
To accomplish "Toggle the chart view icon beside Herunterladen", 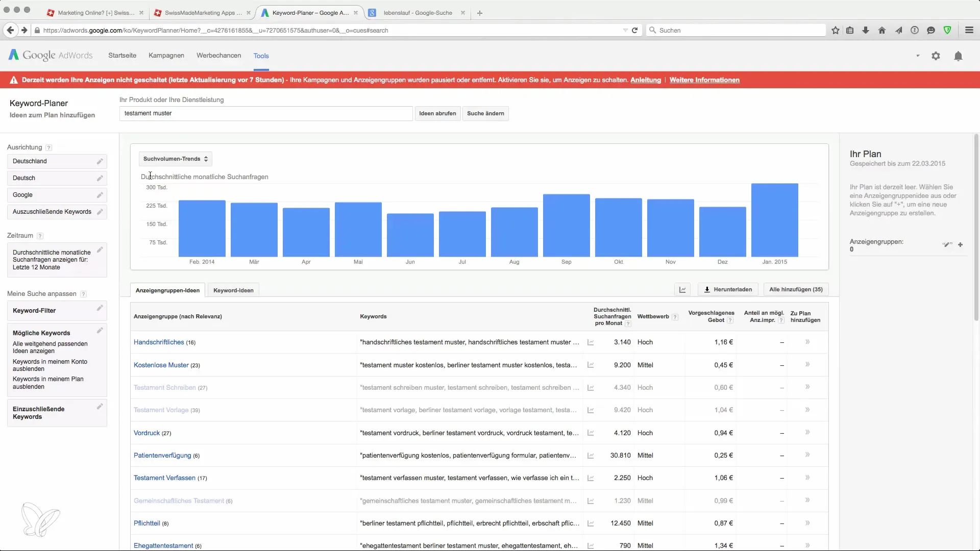I will tap(682, 290).
